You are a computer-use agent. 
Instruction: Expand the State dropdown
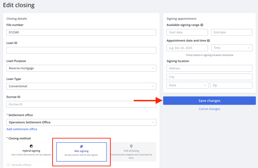click(187, 85)
